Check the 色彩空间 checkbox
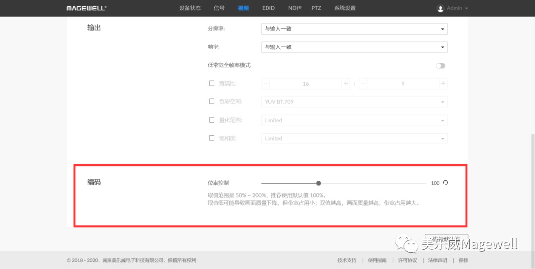The width and height of the screenshot is (535, 269). click(212, 102)
